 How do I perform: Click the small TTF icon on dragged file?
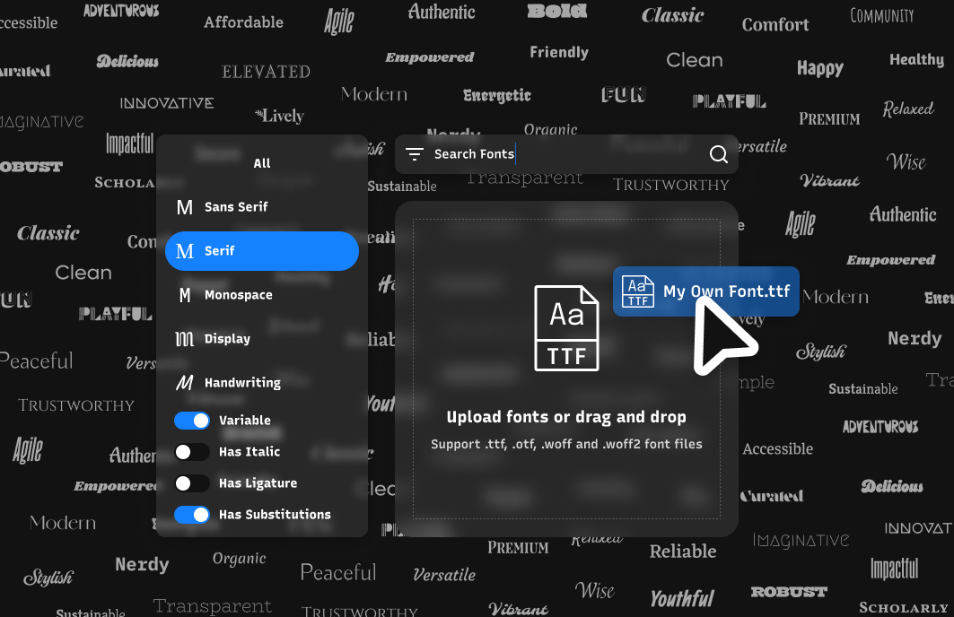click(x=638, y=291)
